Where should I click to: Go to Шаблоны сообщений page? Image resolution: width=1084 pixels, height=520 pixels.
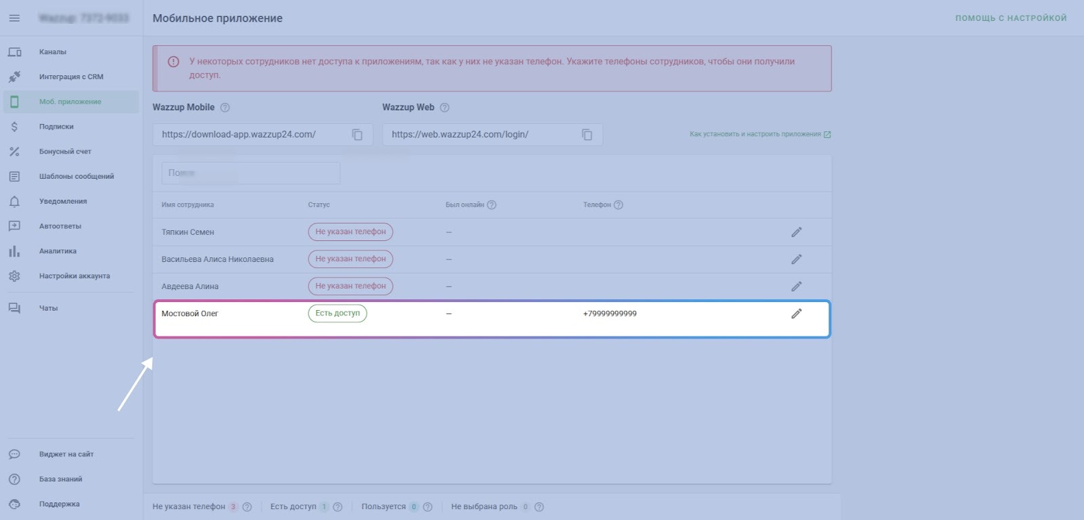[x=77, y=177]
